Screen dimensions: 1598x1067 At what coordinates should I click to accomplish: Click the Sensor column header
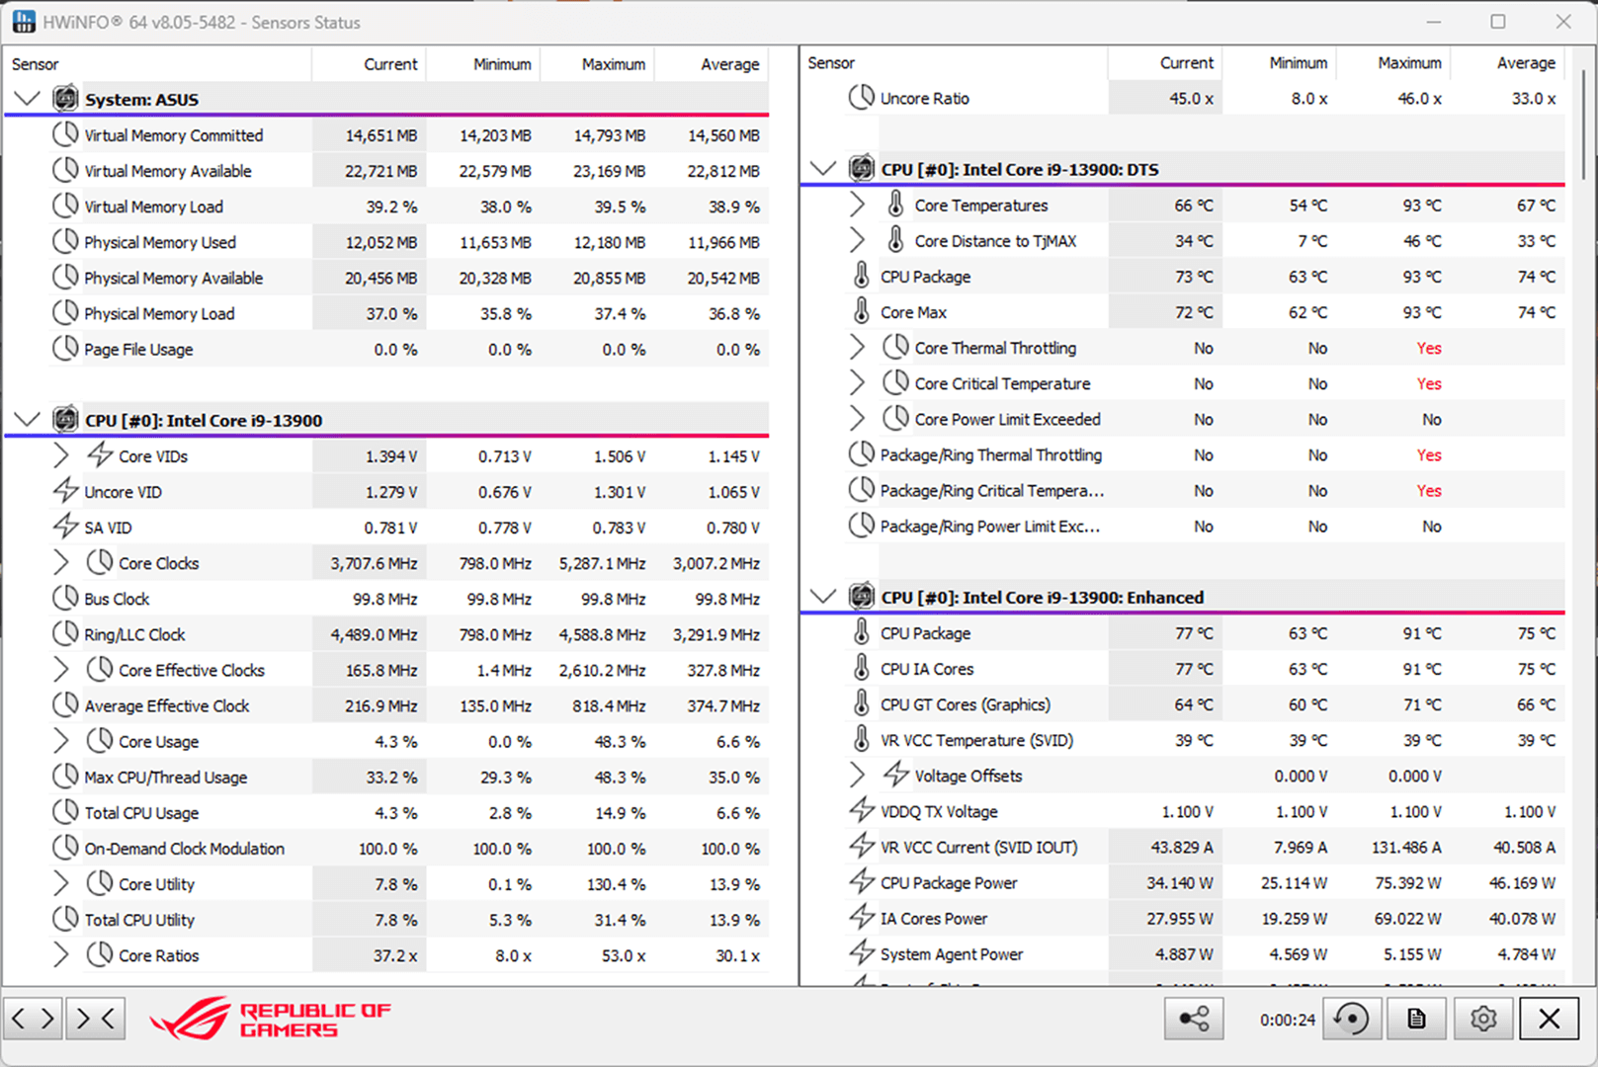coord(35,64)
